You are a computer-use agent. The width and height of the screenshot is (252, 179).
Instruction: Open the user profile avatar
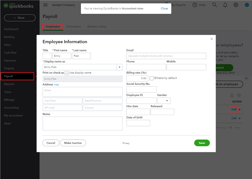pos(247,5)
